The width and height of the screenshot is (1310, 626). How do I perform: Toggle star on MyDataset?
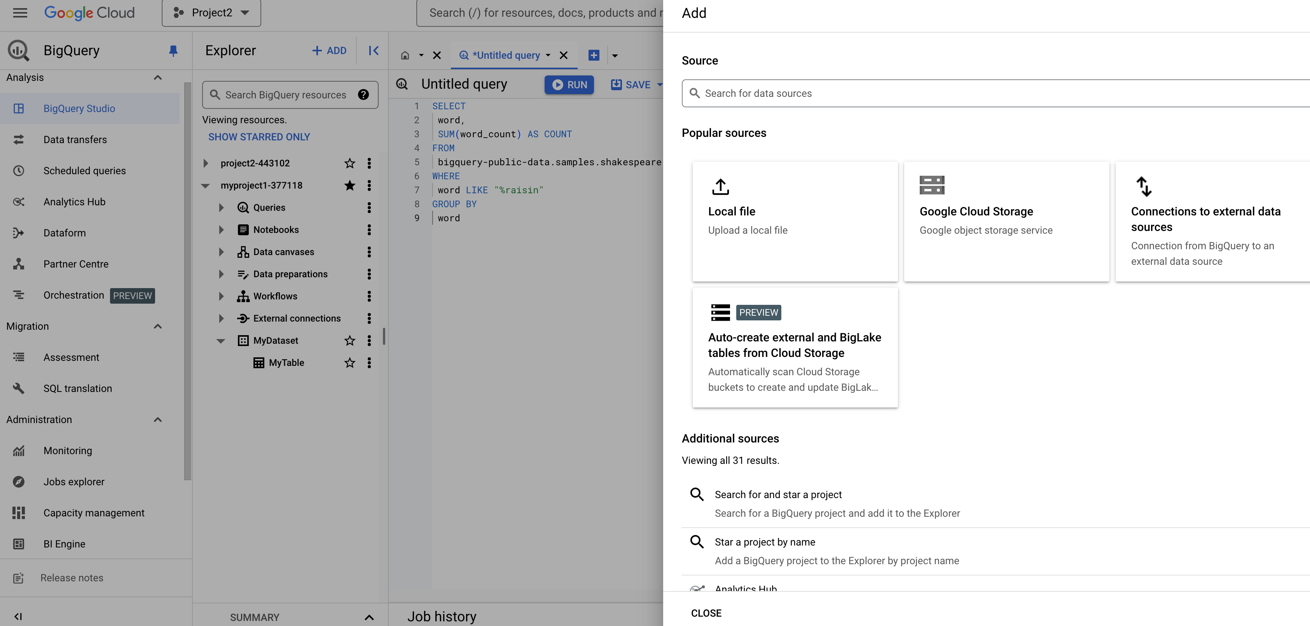[350, 341]
